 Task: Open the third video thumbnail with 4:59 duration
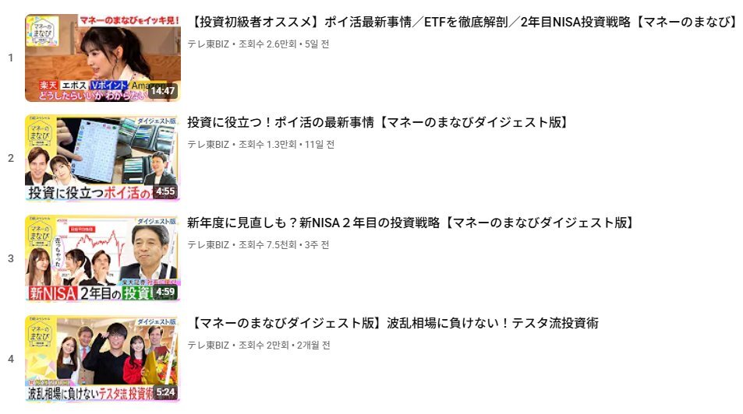[x=103, y=258]
